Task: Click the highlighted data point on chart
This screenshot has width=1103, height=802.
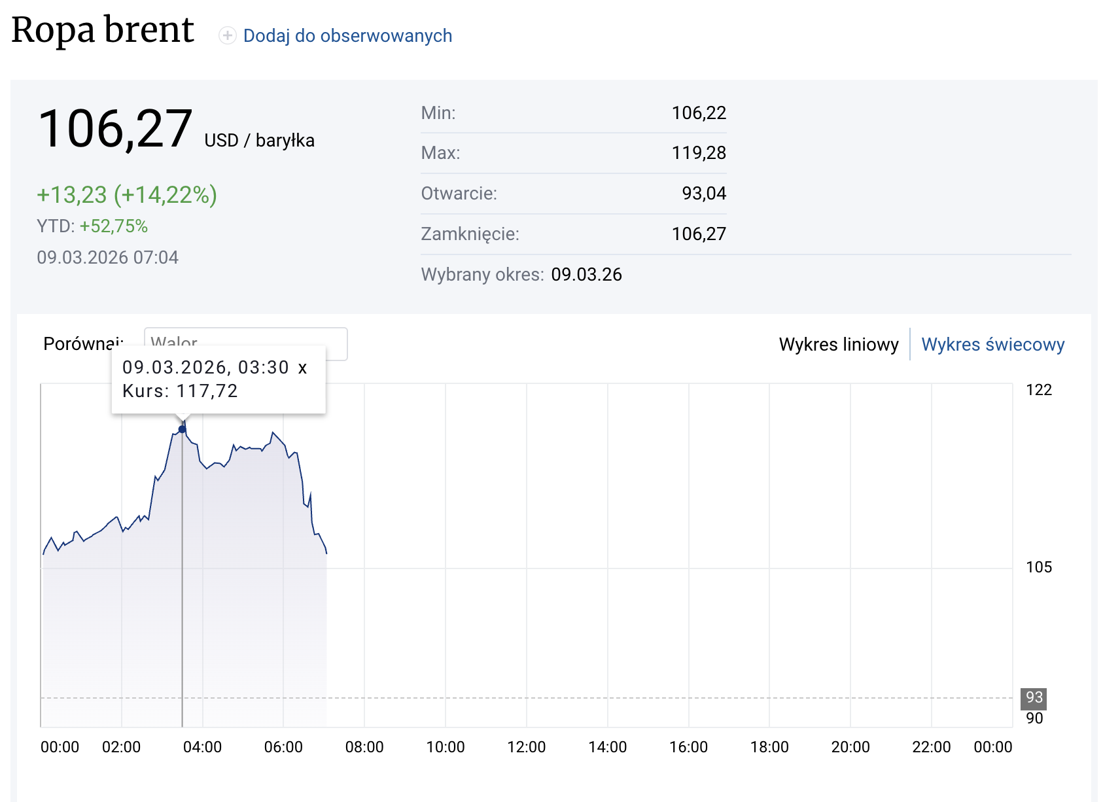Action: pos(182,429)
